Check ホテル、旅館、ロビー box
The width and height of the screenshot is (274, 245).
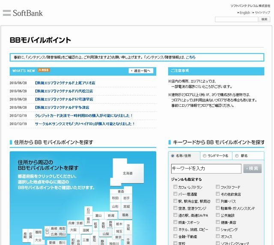click(175, 229)
